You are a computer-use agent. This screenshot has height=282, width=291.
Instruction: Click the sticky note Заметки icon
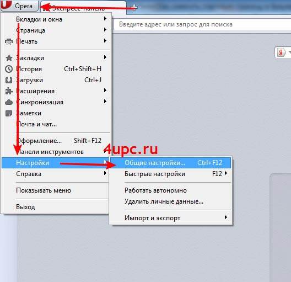(9, 113)
